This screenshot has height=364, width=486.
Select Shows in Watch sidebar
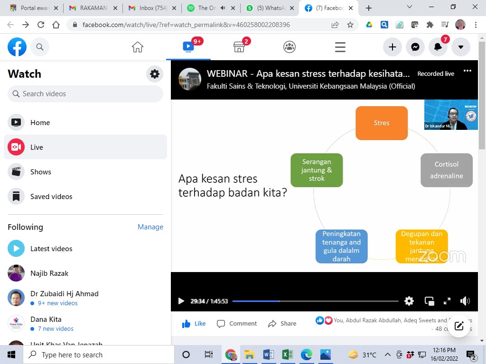point(41,172)
